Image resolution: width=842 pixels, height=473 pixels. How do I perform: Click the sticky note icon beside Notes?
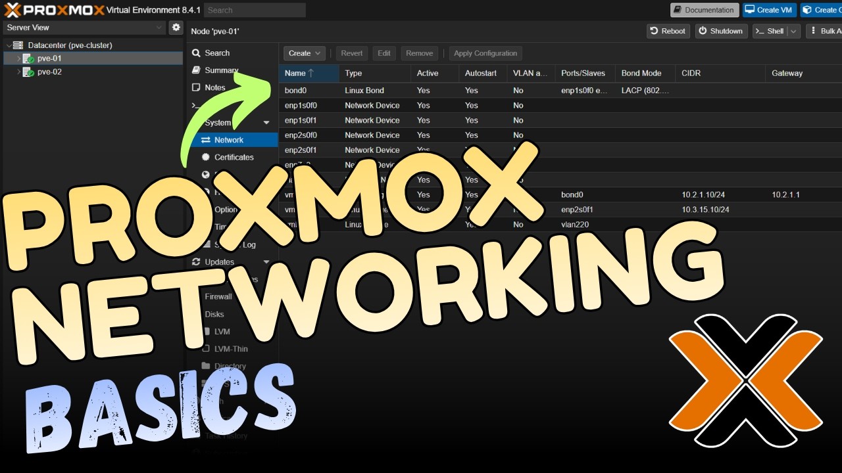point(196,87)
